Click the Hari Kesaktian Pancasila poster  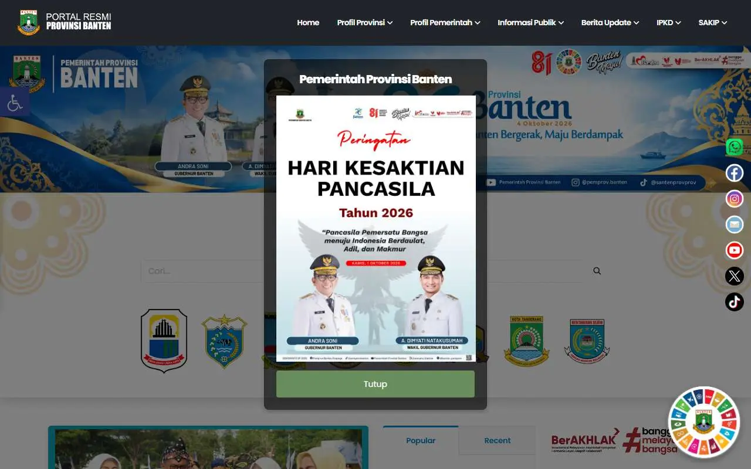(x=376, y=229)
